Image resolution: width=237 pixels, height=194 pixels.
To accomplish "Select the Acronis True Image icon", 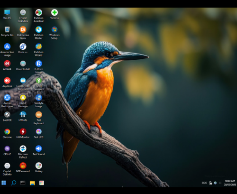I will 7,50.
